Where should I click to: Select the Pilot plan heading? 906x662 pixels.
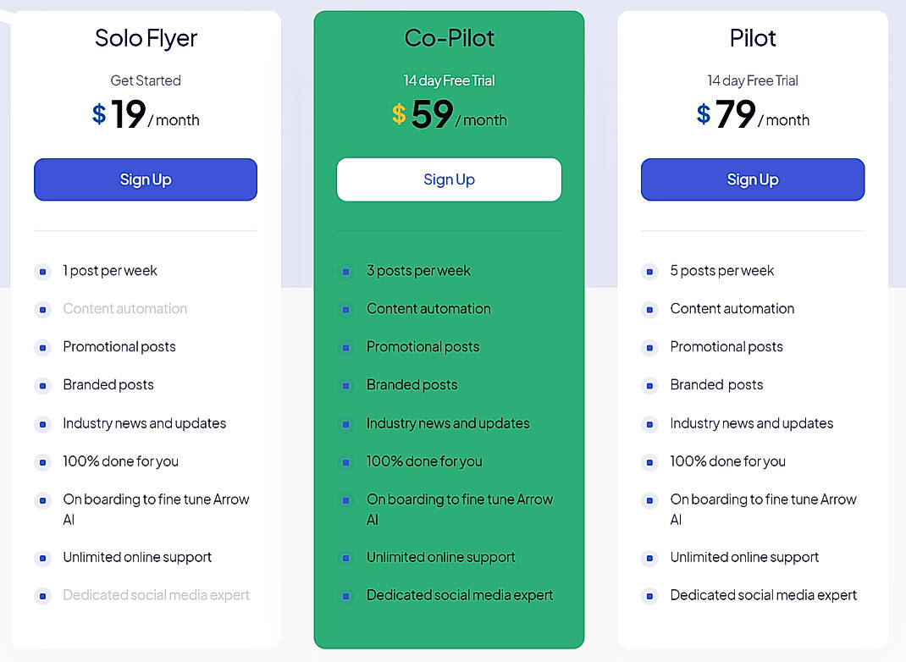coord(753,37)
